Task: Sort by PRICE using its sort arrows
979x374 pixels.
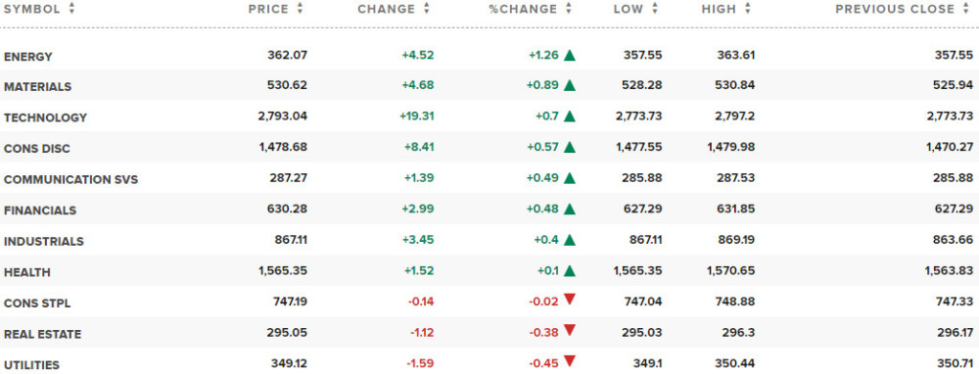Action: [301, 9]
